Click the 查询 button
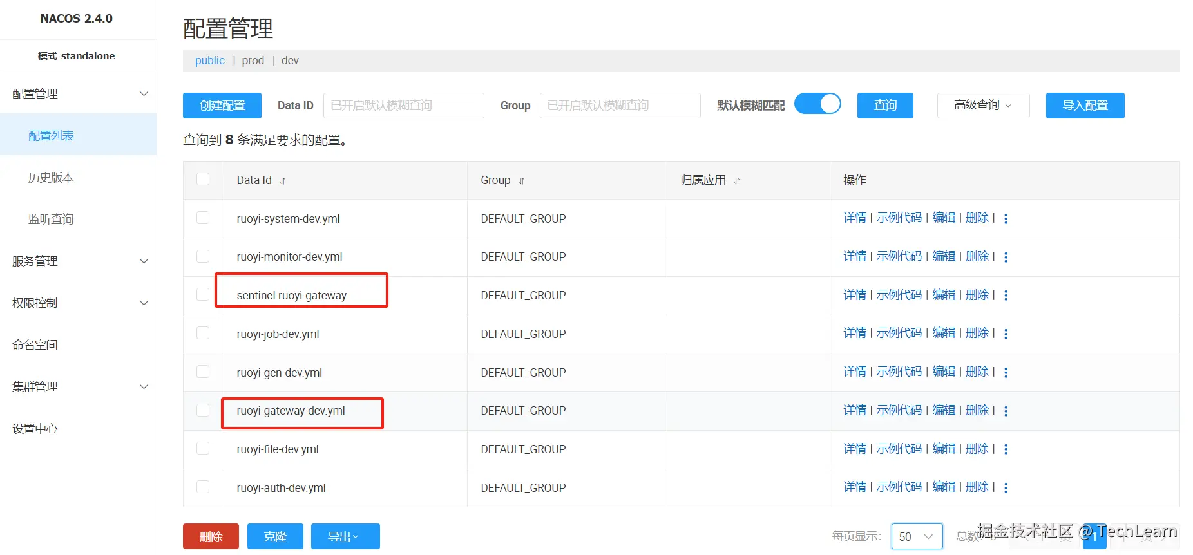 [x=885, y=106]
